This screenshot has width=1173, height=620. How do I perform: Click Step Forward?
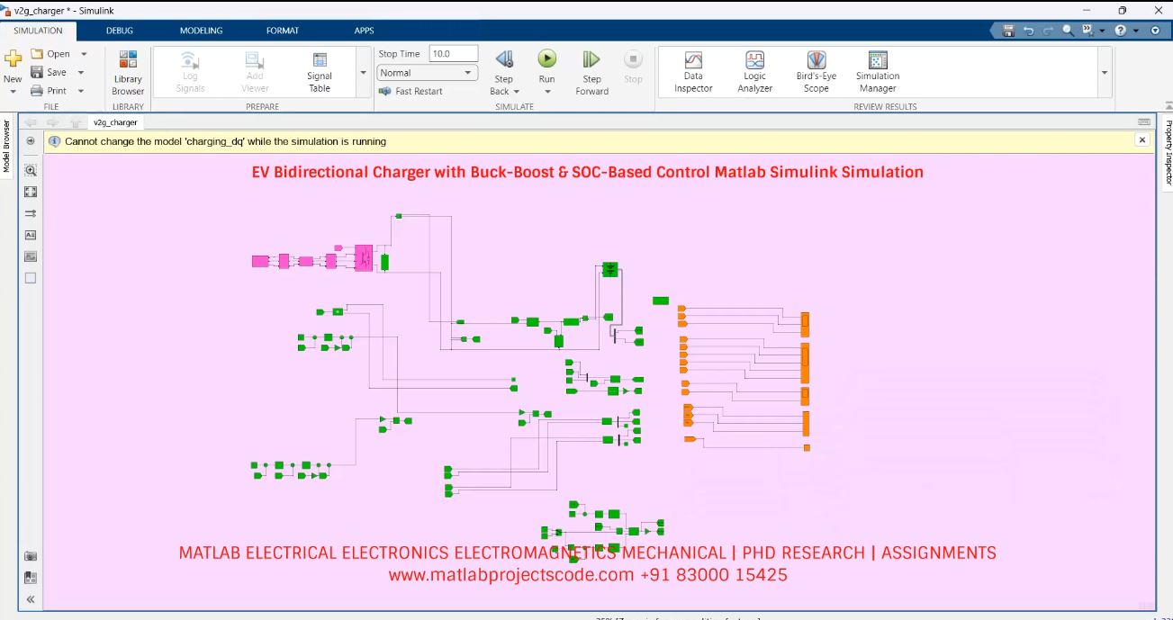(x=591, y=72)
